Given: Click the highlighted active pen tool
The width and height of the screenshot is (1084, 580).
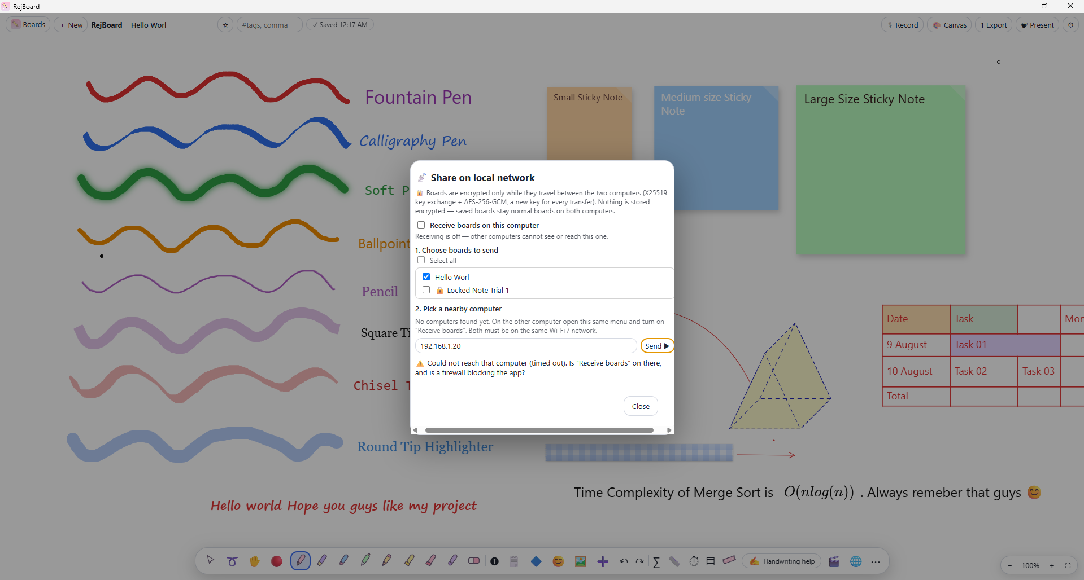Looking at the screenshot, I should pyautogui.click(x=300, y=561).
